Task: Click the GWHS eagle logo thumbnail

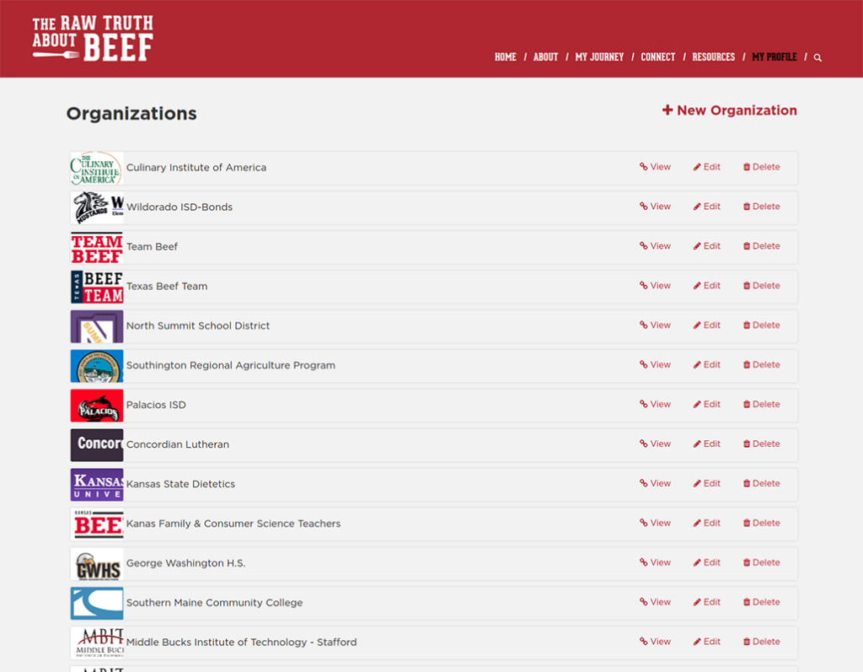Action: click(97, 564)
